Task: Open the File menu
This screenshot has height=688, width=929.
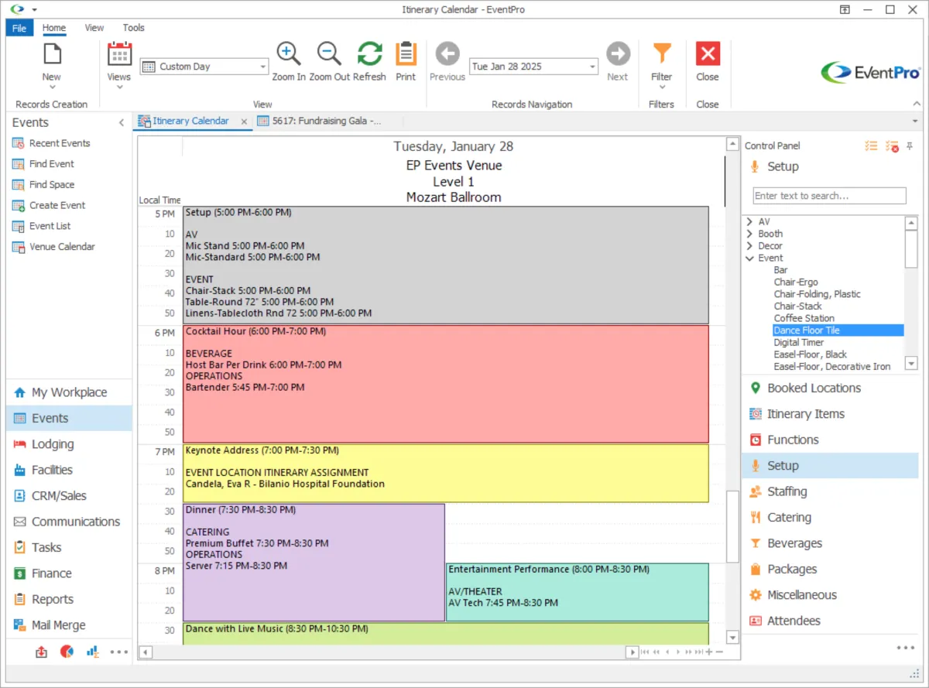Action: [19, 28]
